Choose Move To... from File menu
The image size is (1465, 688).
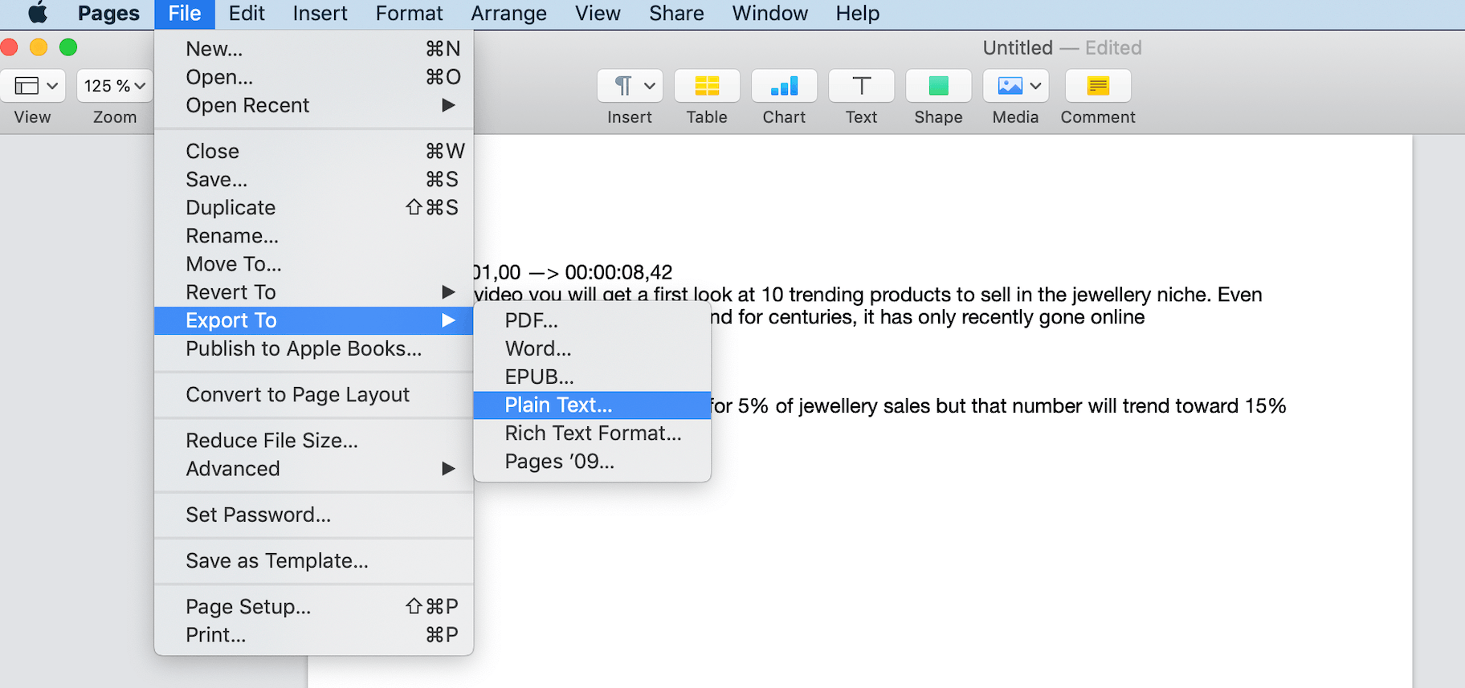313,264
